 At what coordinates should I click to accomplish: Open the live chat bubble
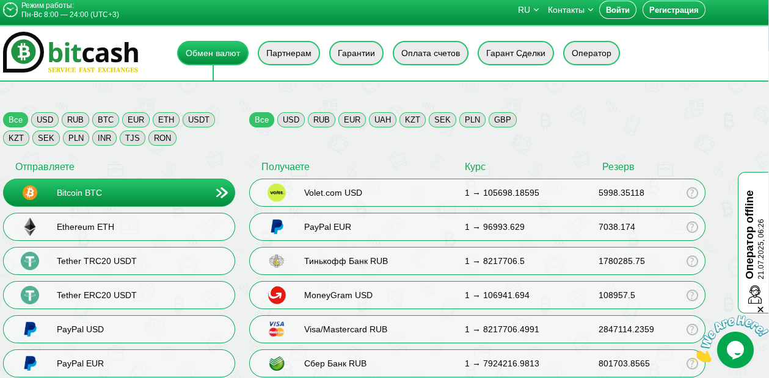tap(735, 350)
